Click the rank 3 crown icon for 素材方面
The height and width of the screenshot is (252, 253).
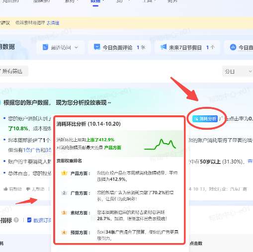(64, 212)
